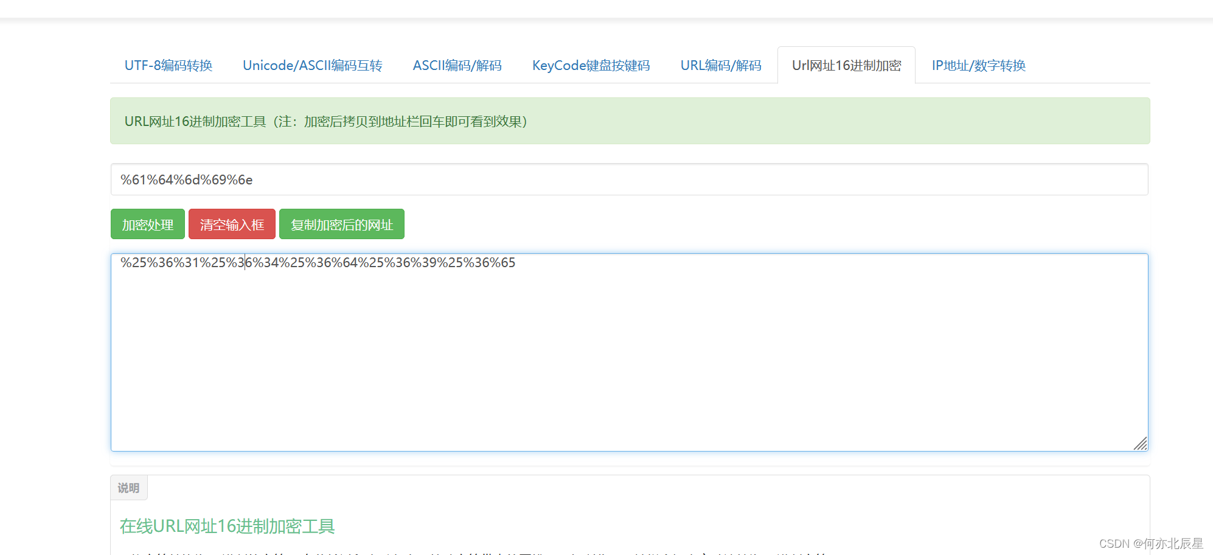Click the 说明 label tab
This screenshot has height=555, width=1213.
[x=129, y=488]
